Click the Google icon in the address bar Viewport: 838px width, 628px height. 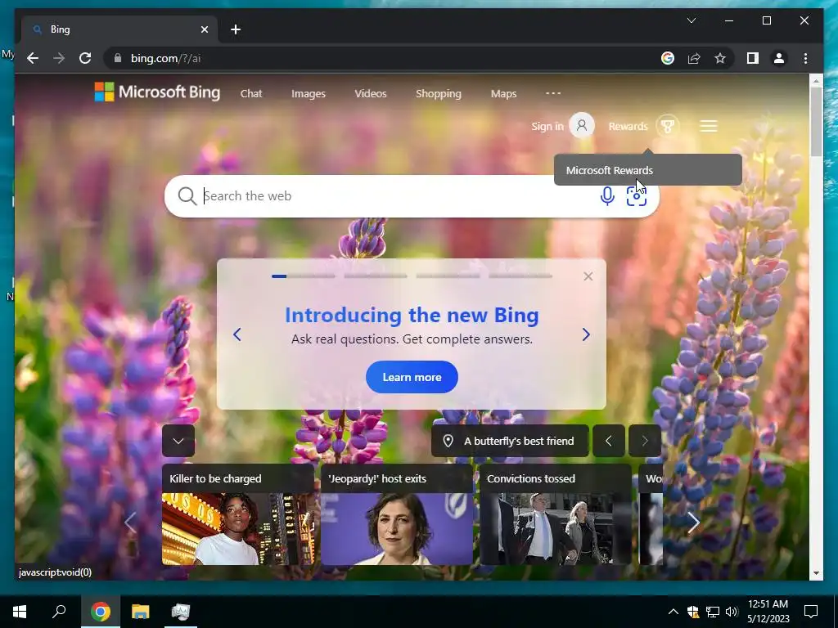(668, 58)
